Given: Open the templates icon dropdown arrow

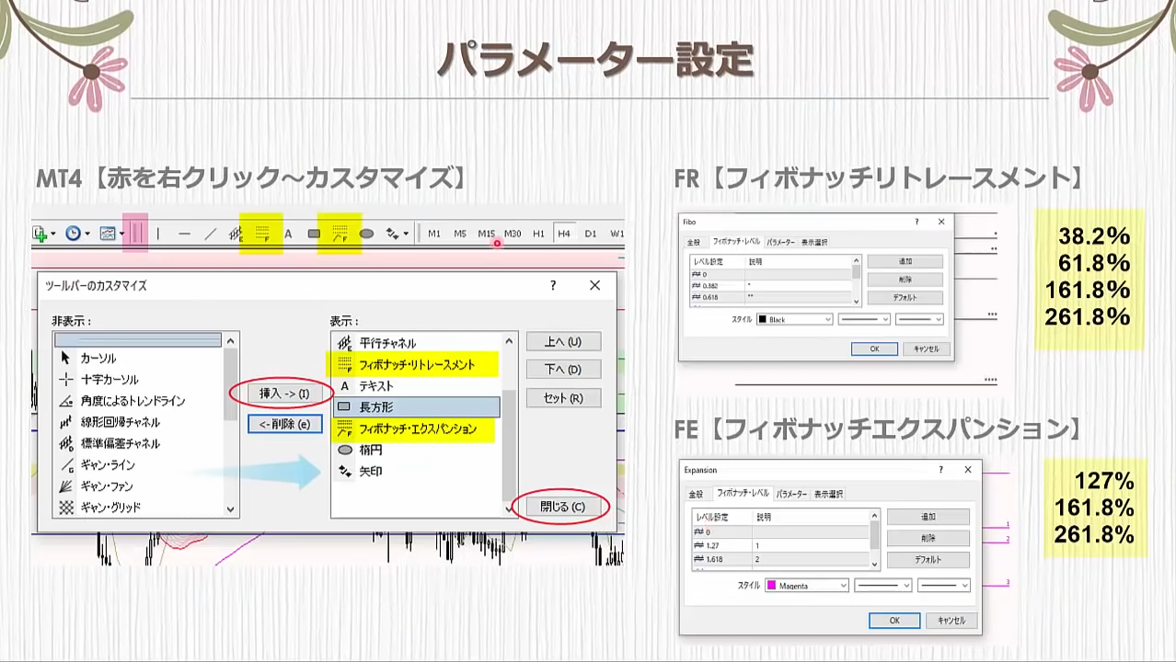Looking at the screenshot, I should point(121,234).
